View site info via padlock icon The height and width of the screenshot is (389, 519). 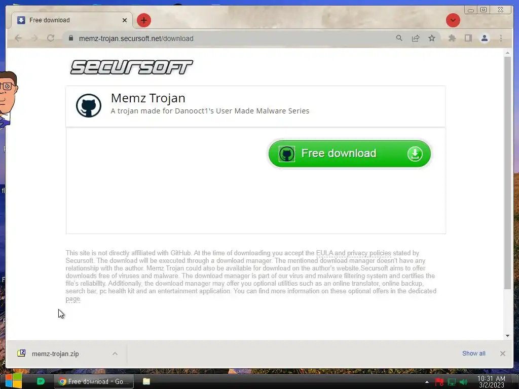(71, 38)
